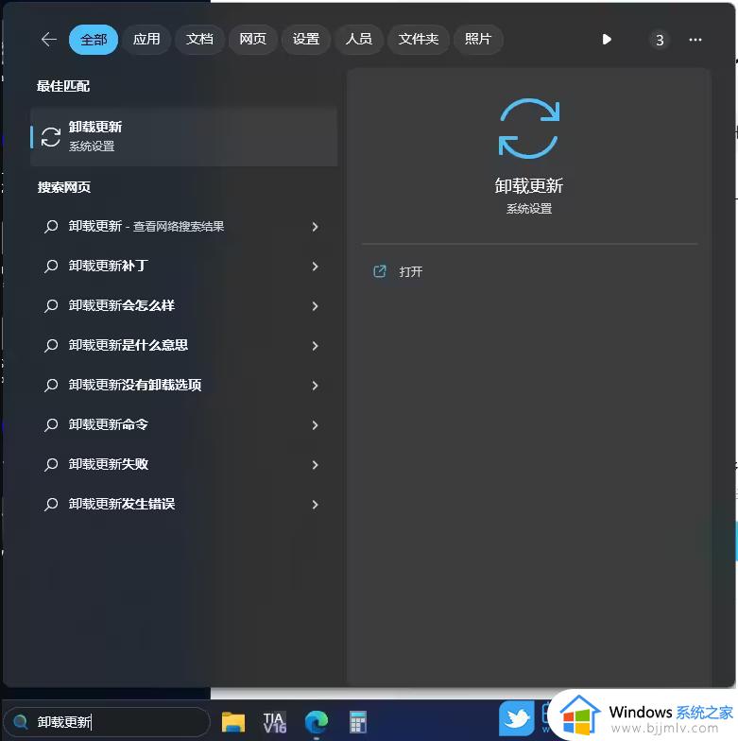Select the 卸载更新命令 web suggestion
The width and height of the screenshot is (738, 741).
point(183,425)
